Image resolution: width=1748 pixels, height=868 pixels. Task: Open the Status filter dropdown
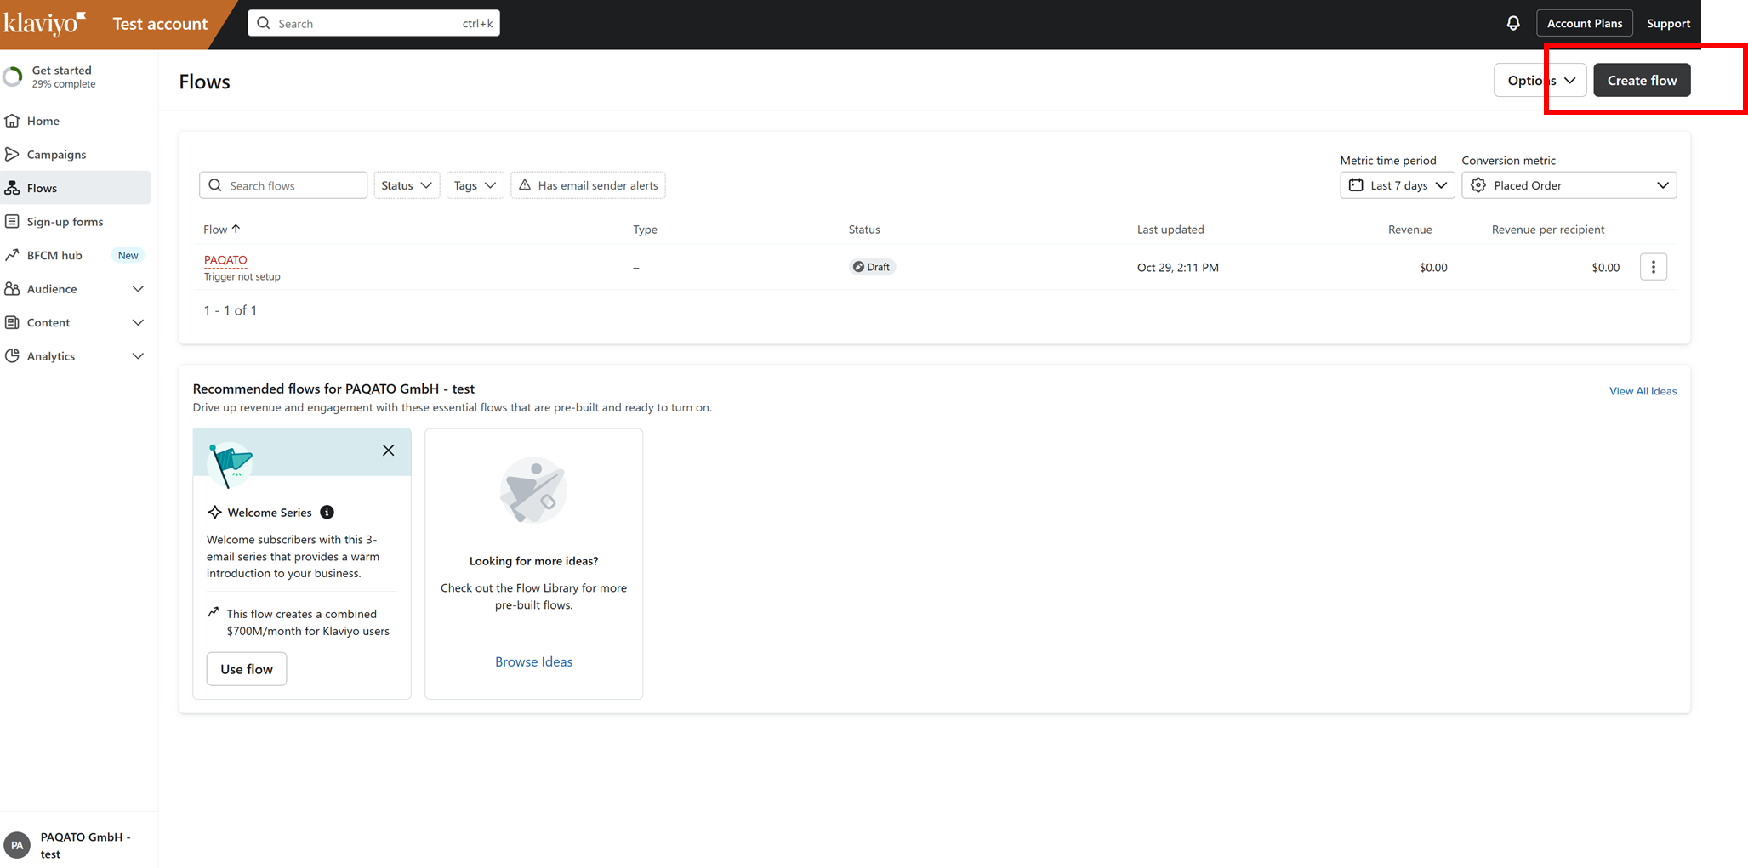(x=407, y=185)
